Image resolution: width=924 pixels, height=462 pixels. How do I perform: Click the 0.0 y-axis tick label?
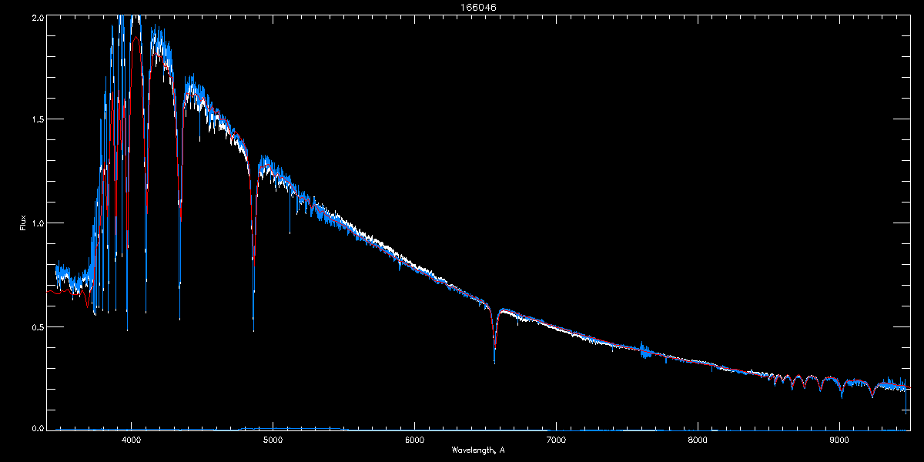click(38, 428)
